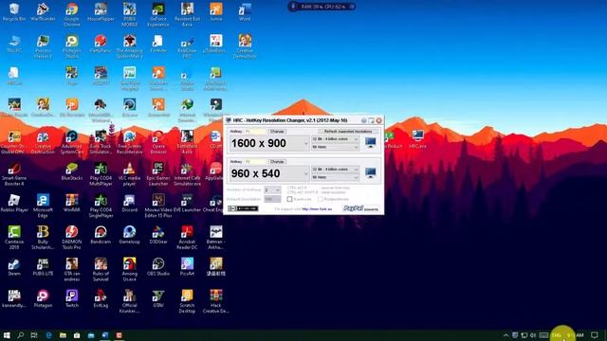Click the hotkey field above 1600 x 900
This screenshot has width=607, height=341.
click(255, 132)
